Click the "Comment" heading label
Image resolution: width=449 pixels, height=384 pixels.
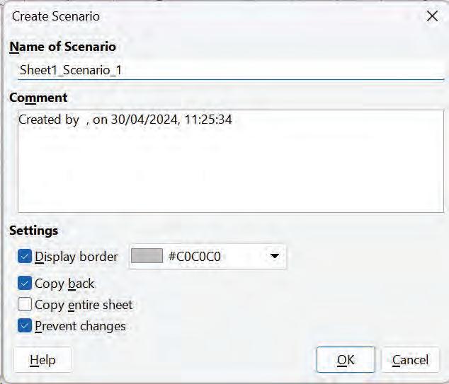tap(38, 98)
